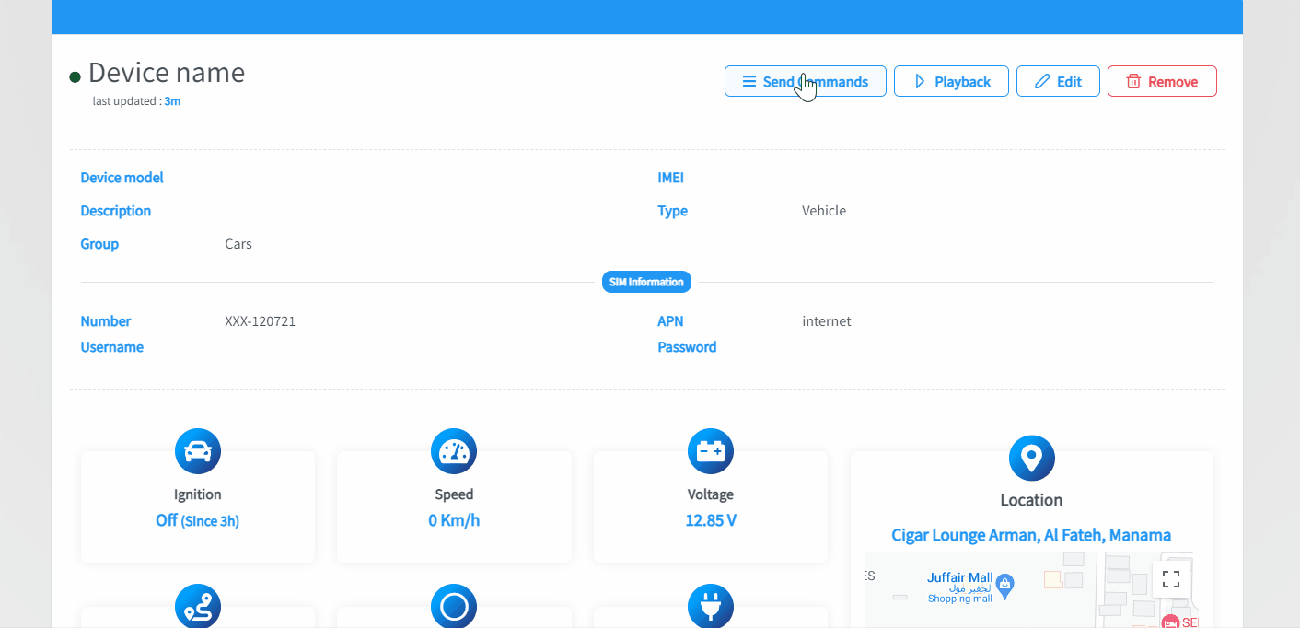Click the Voltage battery icon
This screenshot has height=628, width=1300.
pos(711,451)
